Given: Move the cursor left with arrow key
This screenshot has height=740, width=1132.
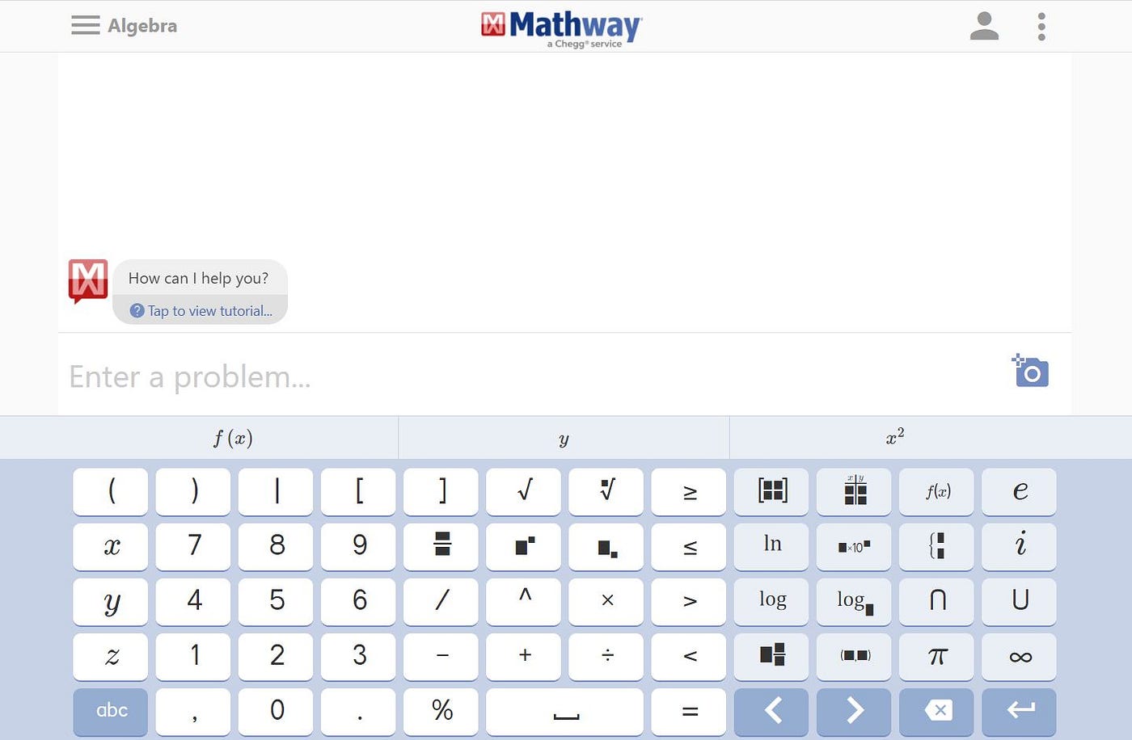Looking at the screenshot, I should coord(771,711).
